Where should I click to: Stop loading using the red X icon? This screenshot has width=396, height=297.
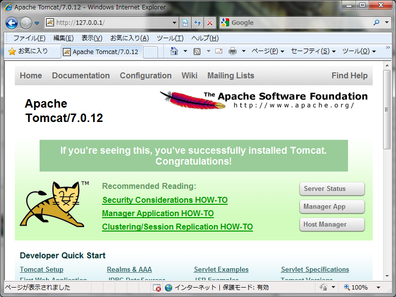coord(209,23)
